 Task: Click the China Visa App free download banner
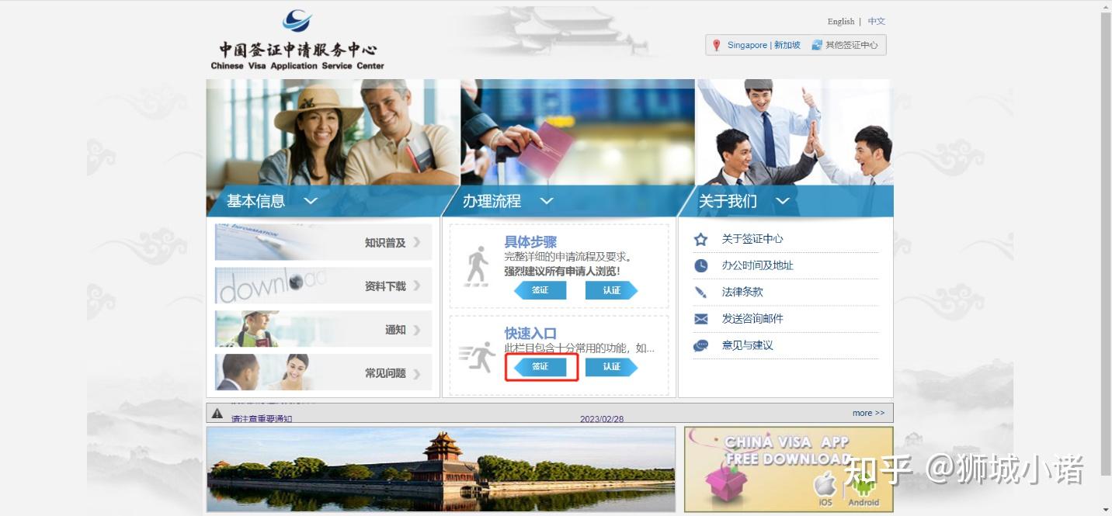(x=789, y=469)
